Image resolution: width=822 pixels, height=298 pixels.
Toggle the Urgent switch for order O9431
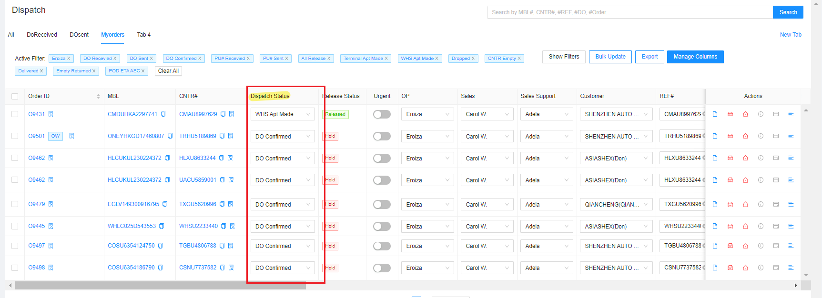pyautogui.click(x=382, y=114)
